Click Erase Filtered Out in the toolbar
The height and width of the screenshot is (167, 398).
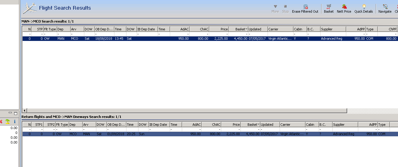click(x=305, y=8)
